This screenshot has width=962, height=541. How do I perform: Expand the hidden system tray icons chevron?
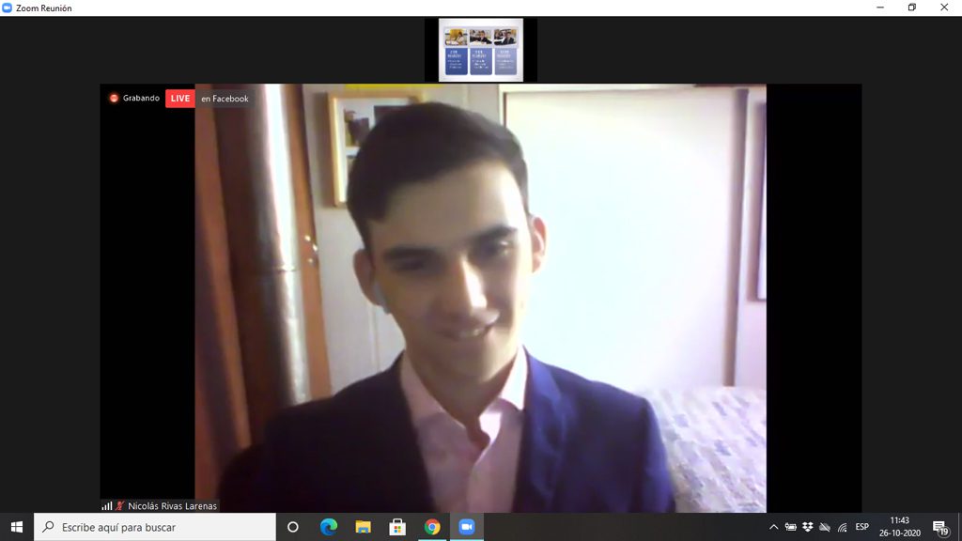(x=773, y=527)
